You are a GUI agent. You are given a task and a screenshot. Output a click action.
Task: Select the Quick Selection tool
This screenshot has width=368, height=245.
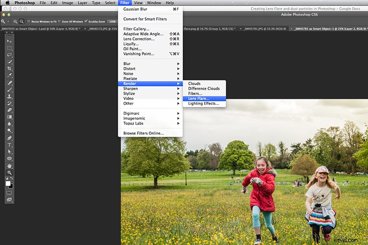click(9, 62)
